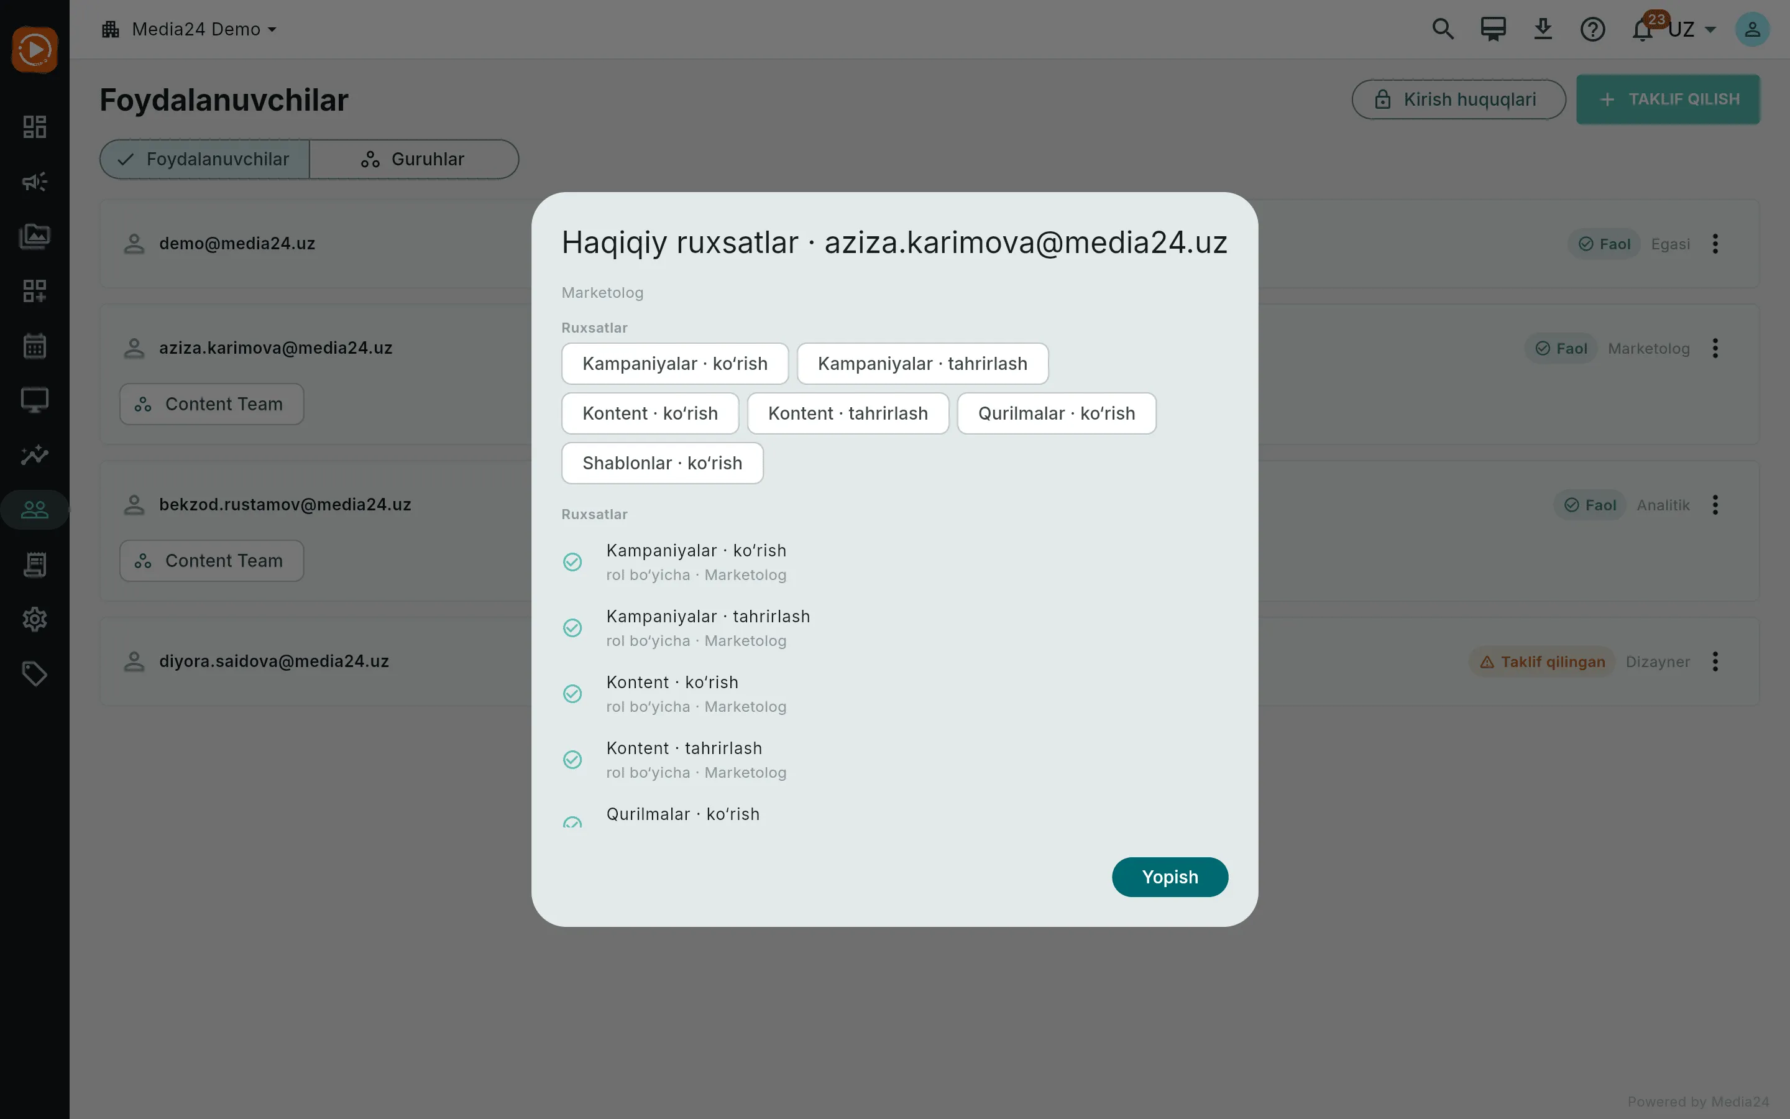Viewport: 1790px width, 1119px height.
Task: Click the Dizayner role label
Action: coord(1658,661)
